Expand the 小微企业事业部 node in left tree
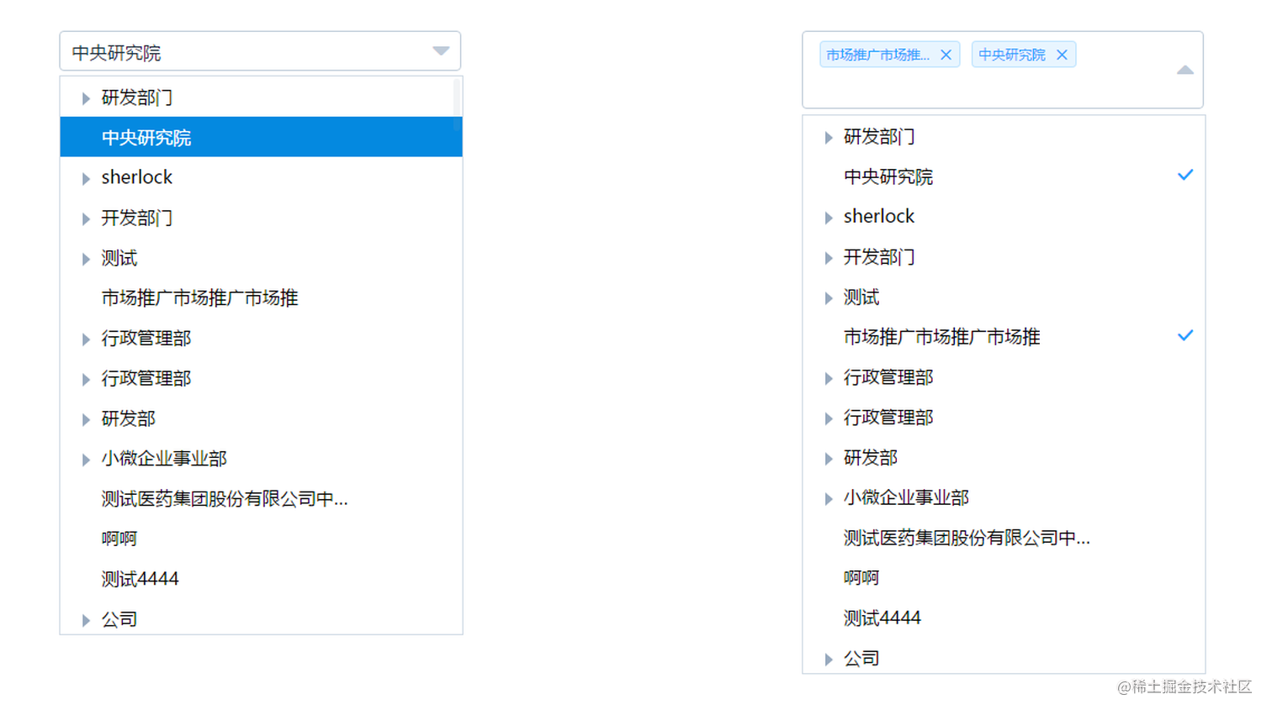 point(85,460)
